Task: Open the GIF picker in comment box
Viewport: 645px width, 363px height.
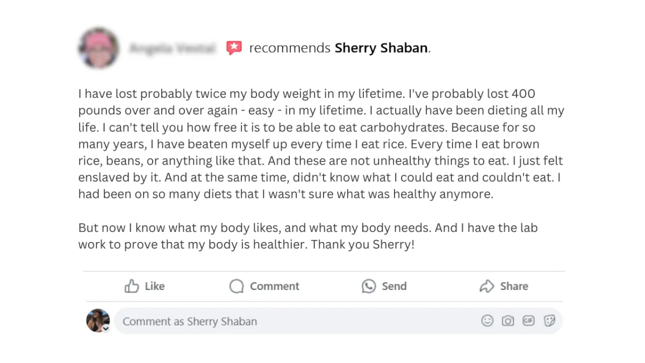Action: tap(528, 321)
